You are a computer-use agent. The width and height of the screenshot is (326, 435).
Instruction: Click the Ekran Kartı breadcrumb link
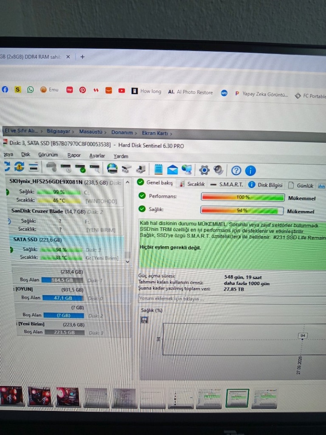pos(155,133)
